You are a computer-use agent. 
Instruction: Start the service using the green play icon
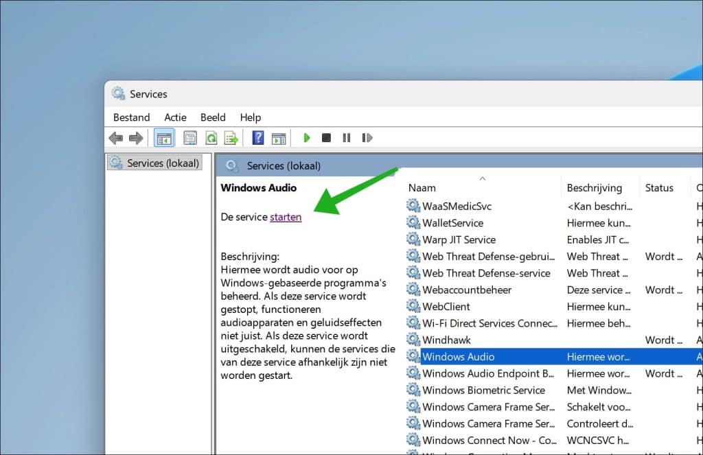coord(306,137)
